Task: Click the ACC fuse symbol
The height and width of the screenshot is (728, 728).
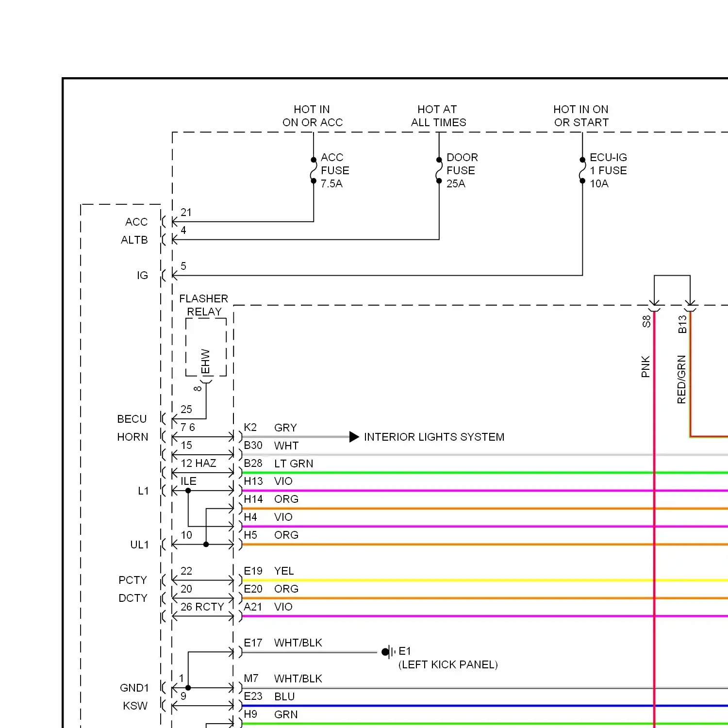Action: click(x=314, y=170)
